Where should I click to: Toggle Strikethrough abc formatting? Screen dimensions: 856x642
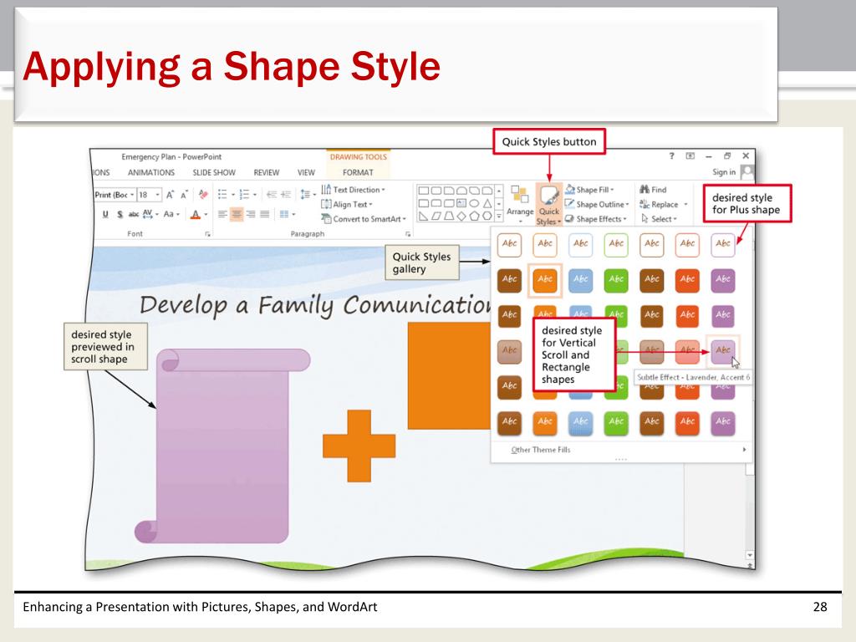133,215
